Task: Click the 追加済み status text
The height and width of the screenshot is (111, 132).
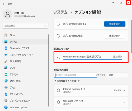Action: click(117, 57)
